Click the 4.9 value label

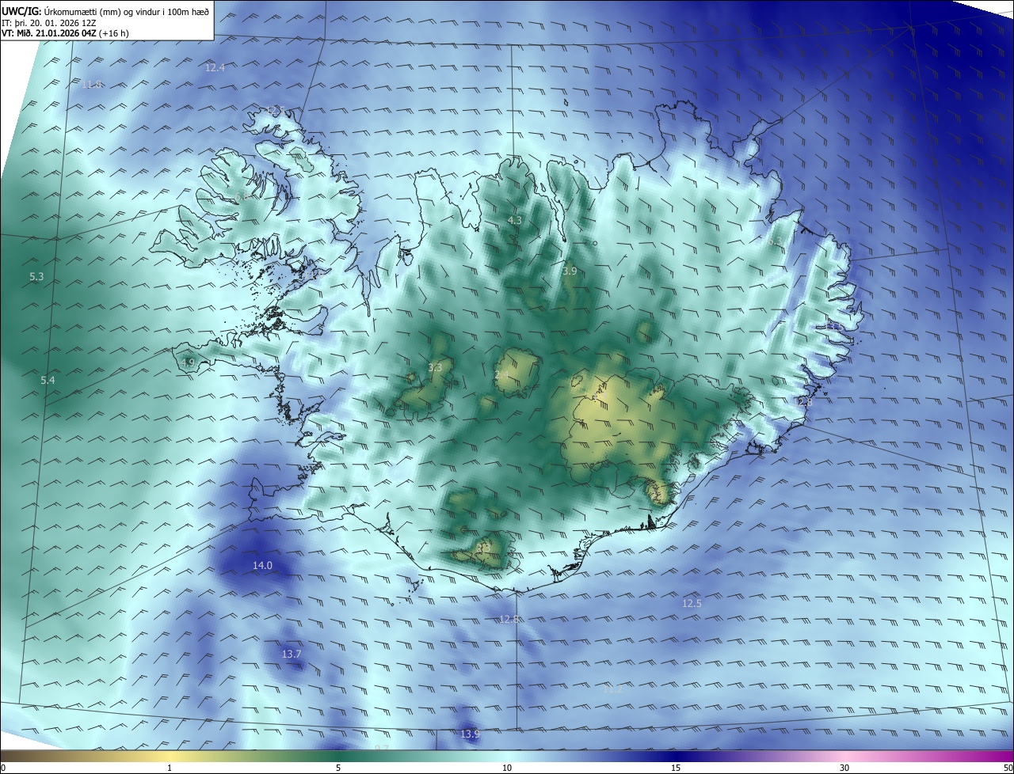188,363
